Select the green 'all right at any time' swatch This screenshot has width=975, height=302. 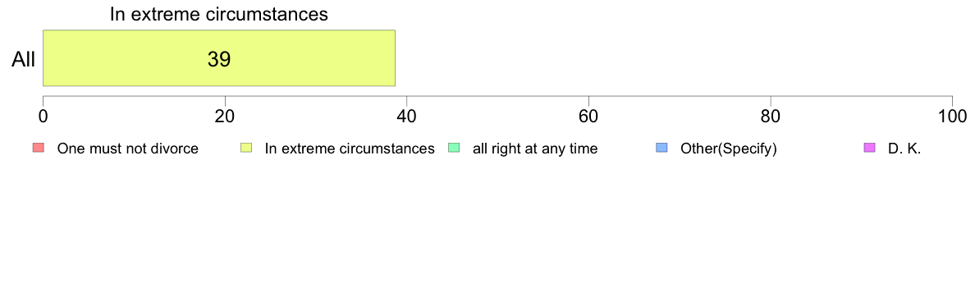454,148
